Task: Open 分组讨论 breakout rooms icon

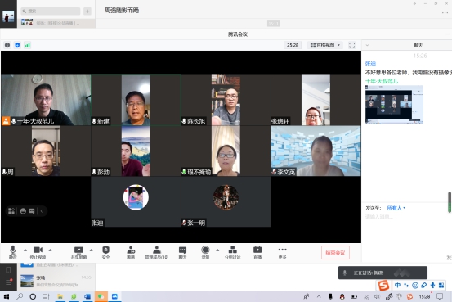Action: (x=232, y=252)
